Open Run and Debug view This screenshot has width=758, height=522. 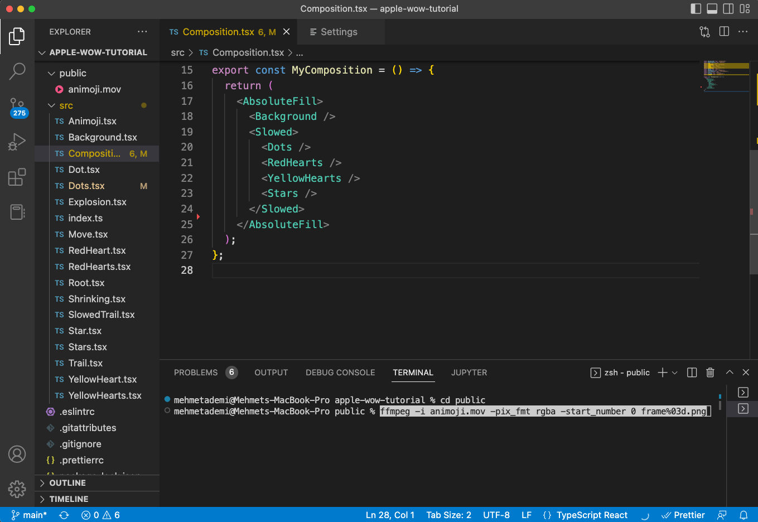tap(17, 142)
